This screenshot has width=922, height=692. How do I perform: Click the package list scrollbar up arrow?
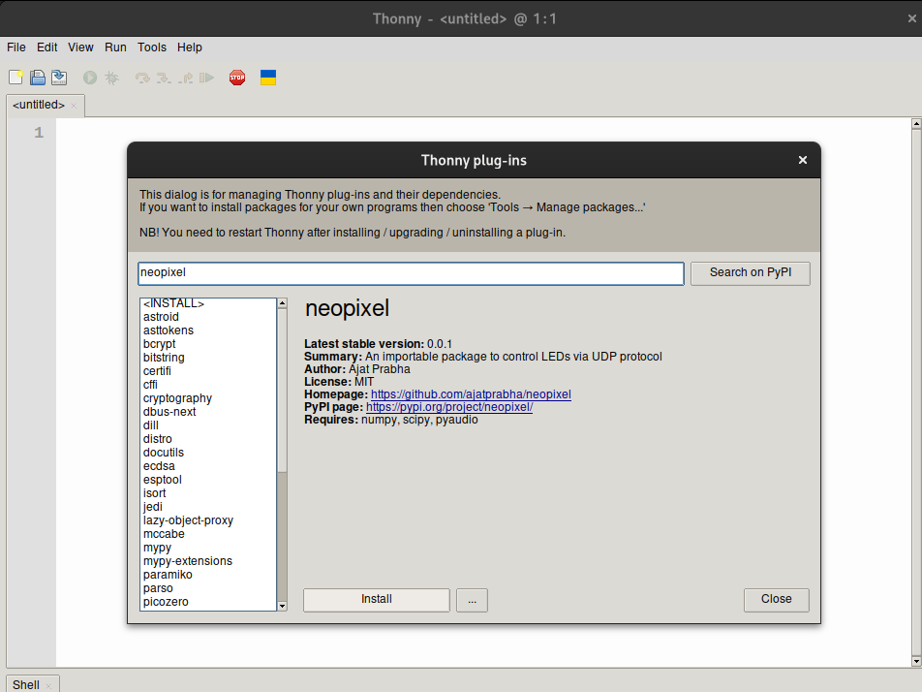click(x=282, y=303)
